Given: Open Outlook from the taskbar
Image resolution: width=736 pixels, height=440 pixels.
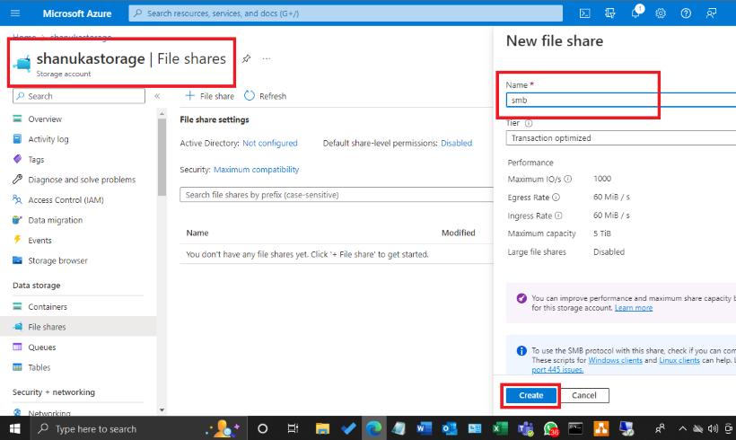Looking at the screenshot, I should tap(449, 428).
